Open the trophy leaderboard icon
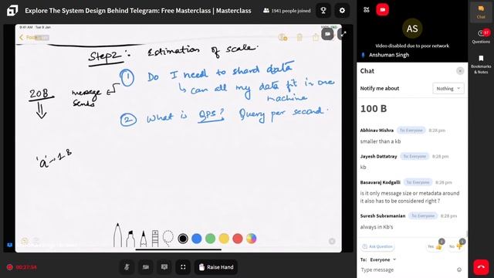This screenshot has width=494, height=278. point(323,10)
